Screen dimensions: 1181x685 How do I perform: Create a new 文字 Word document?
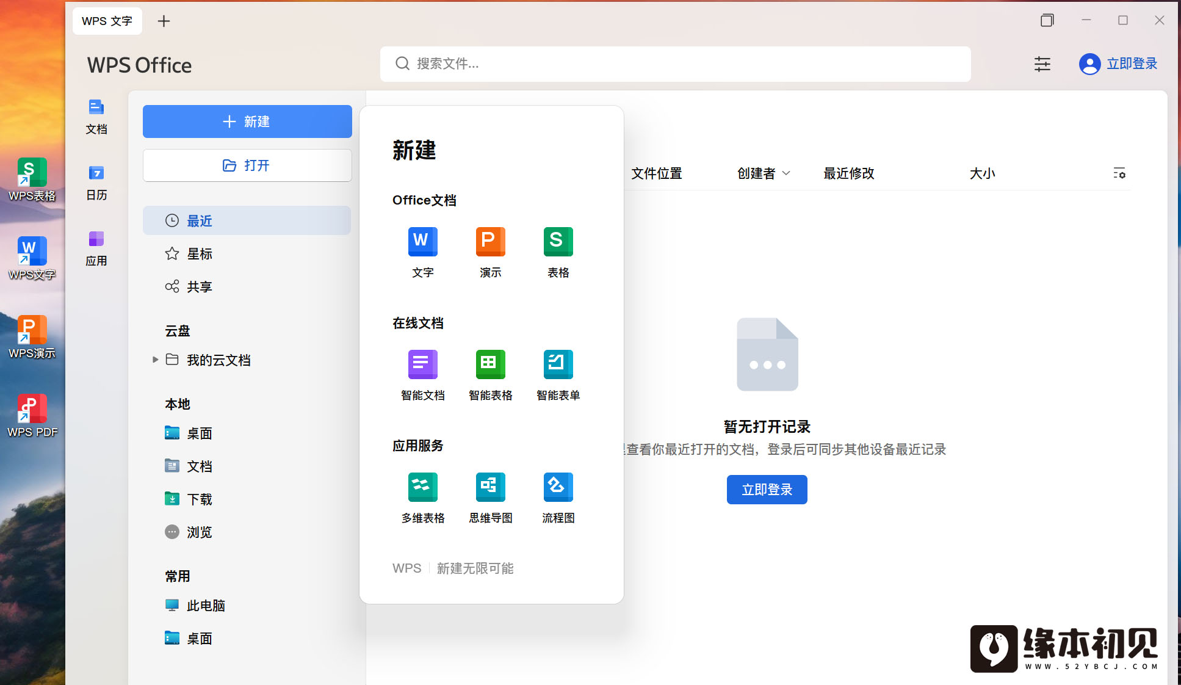(422, 242)
